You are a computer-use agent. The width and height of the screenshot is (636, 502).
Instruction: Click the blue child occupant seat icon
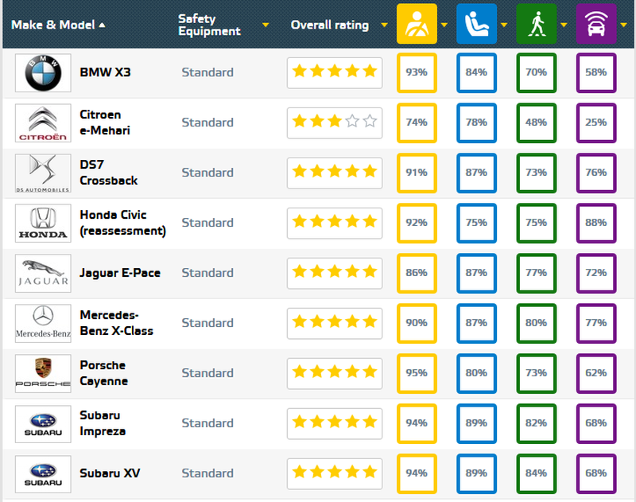point(476,24)
